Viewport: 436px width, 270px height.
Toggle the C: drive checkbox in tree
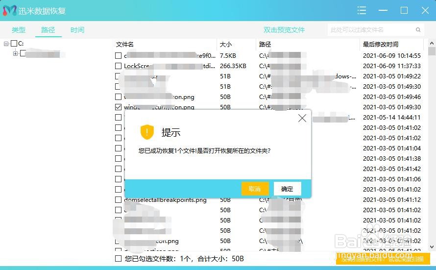[14, 44]
